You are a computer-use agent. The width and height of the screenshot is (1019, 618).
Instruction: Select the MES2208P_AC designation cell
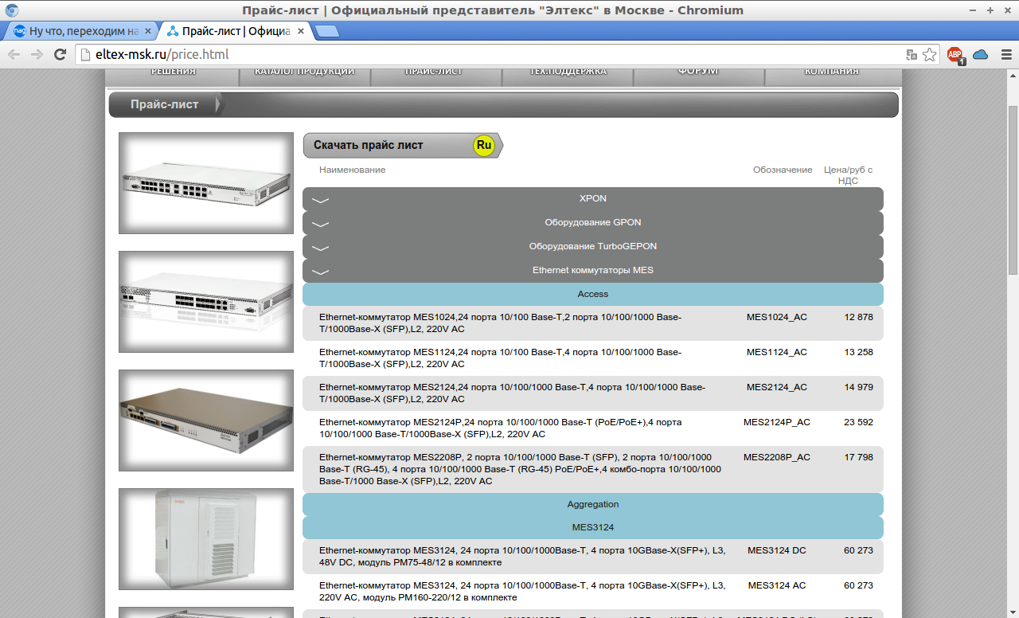point(777,457)
